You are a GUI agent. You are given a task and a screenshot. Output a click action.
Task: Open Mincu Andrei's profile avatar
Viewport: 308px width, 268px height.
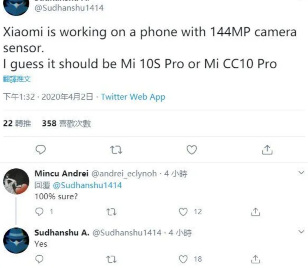16,181
